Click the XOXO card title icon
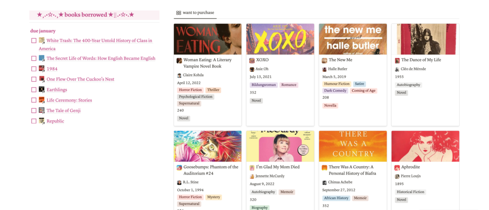Image resolution: width=489 pixels, height=210 pixels. click(252, 60)
